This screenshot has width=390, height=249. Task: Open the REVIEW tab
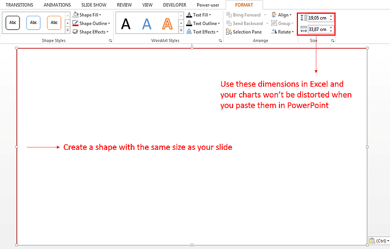pos(124,5)
